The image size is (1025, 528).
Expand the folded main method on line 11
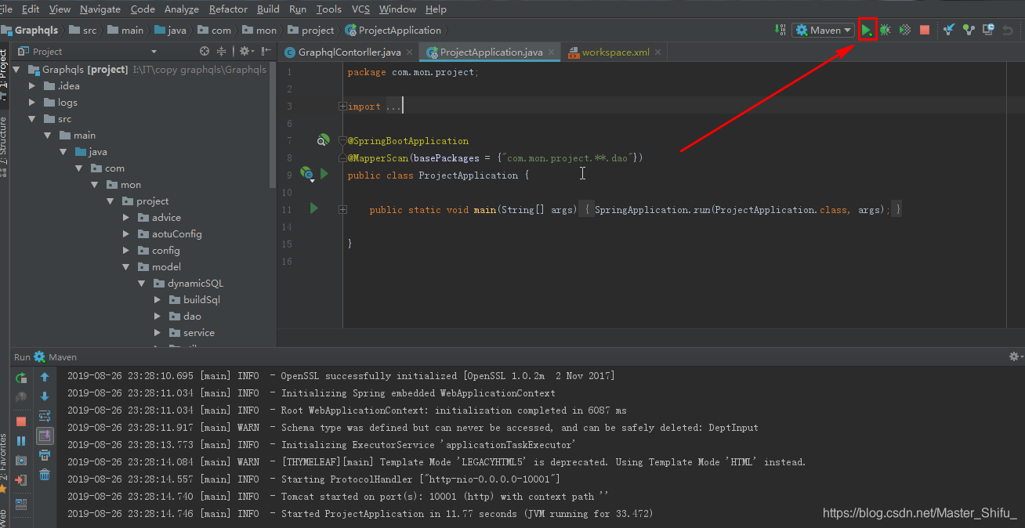pyautogui.click(x=342, y=209)
